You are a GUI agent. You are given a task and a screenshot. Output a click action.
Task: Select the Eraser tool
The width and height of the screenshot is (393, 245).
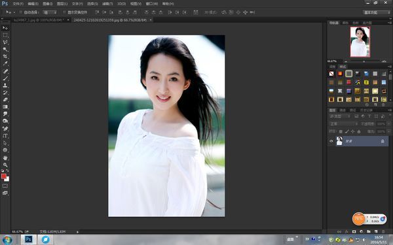tap(5, 99)
